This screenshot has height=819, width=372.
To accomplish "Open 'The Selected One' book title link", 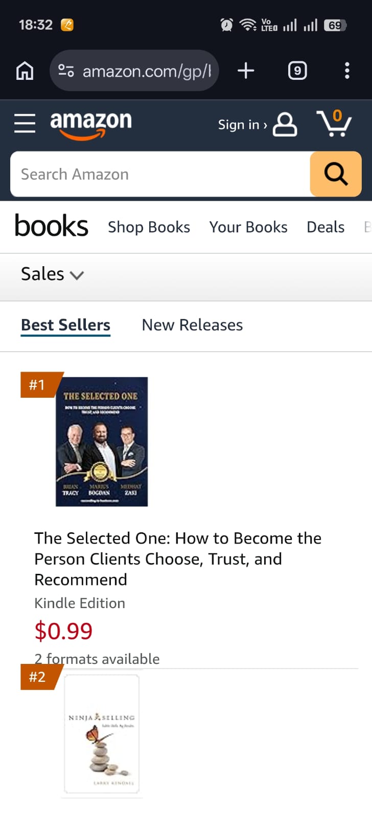I will coord(178,558).
